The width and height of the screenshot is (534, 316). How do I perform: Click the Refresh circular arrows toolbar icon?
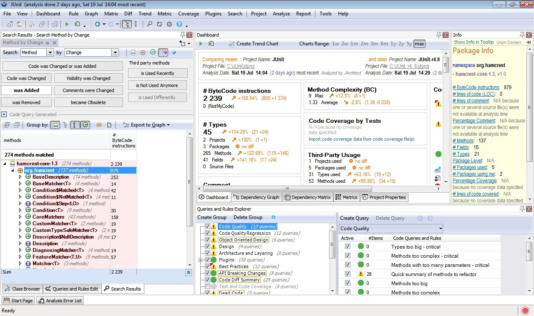point(159,25)
